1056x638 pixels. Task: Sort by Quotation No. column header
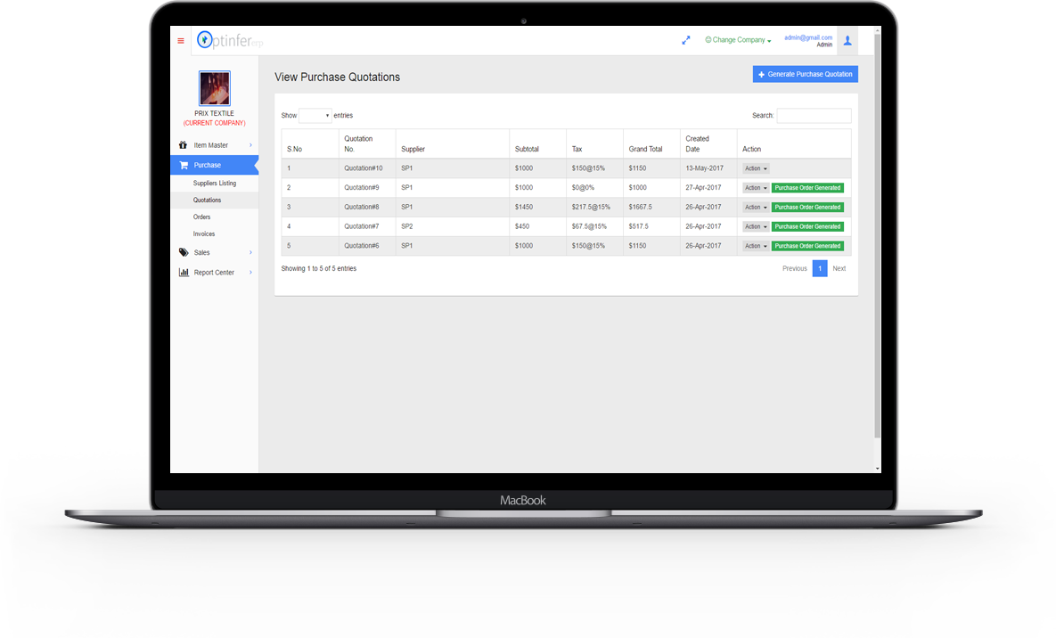coord(367,144)
